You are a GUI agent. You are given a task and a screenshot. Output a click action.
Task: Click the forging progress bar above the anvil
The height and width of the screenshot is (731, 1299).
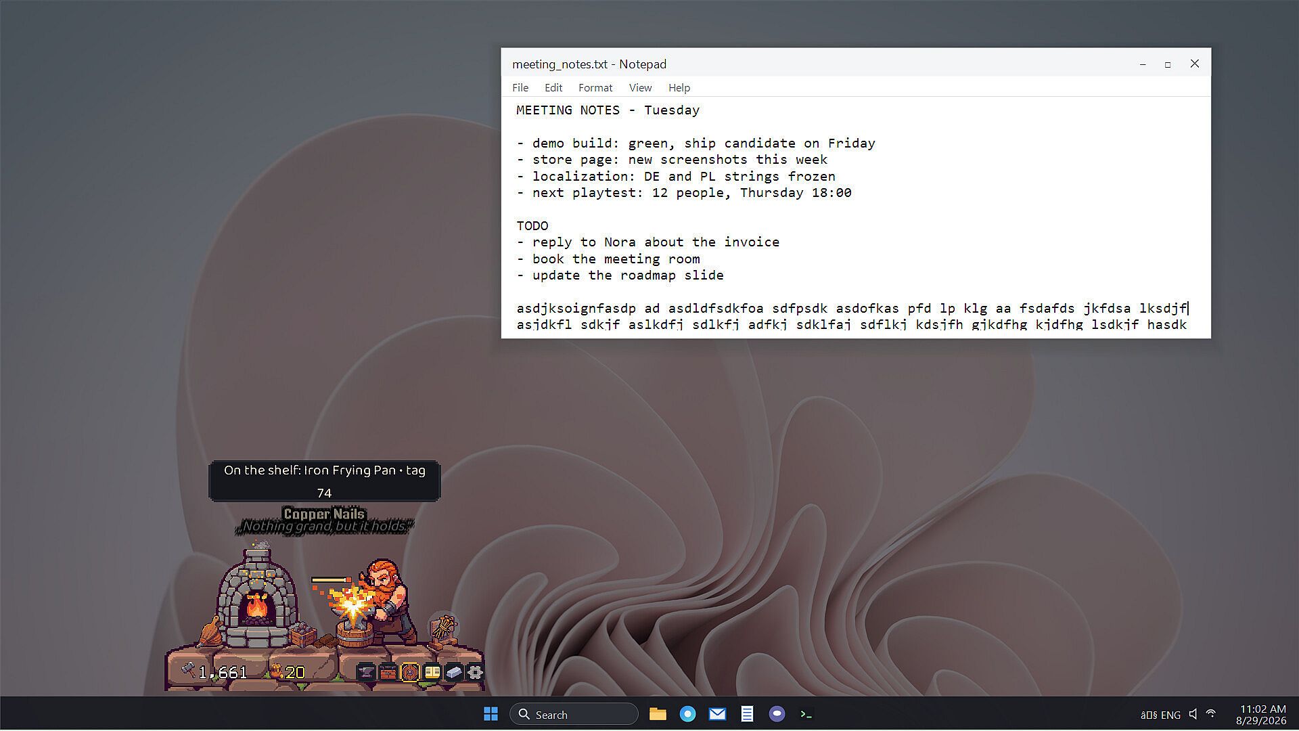pos(332,580)
